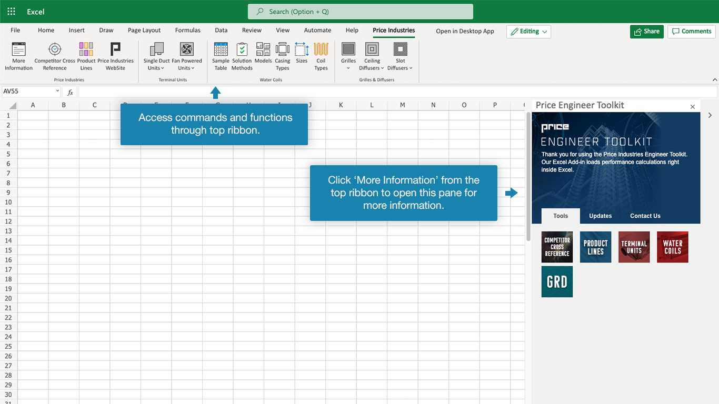Click the GRD tile in pane
Viewport: 719px width, 404px height.
click(x=557, y=281)
